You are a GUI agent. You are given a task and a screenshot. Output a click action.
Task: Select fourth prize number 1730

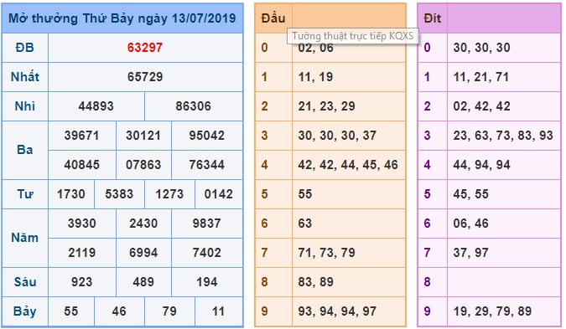(70, 194)
